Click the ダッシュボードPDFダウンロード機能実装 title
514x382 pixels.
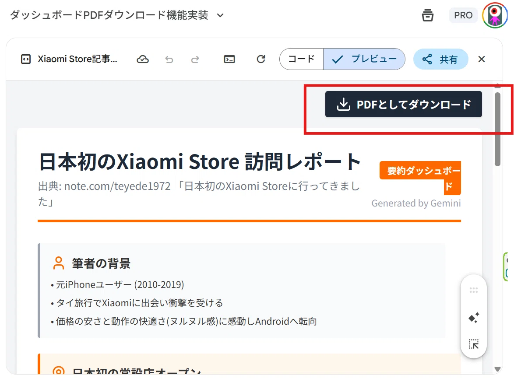[109, 15]
